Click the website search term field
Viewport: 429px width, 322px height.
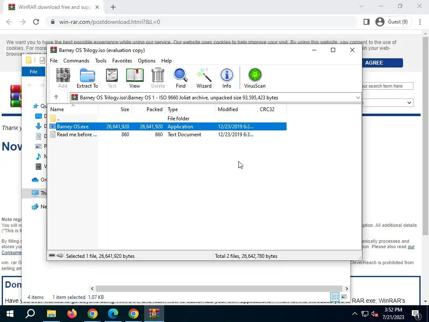[387, 86]
